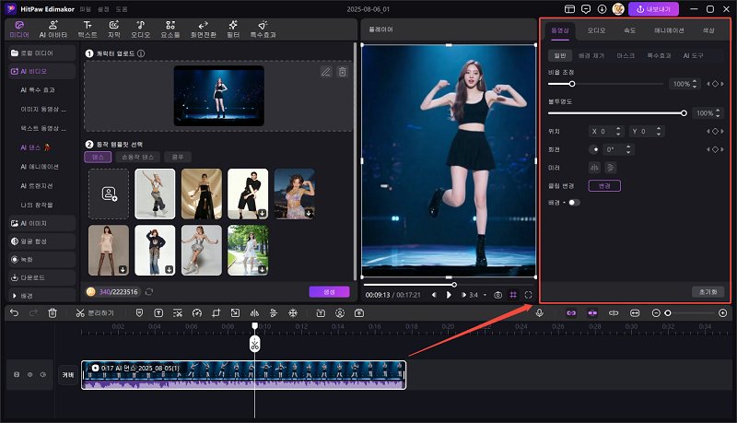Open the speed gauge tool in timeline toolbar
The height and width of the screenshot is (423, 737).
click(197, 313)
